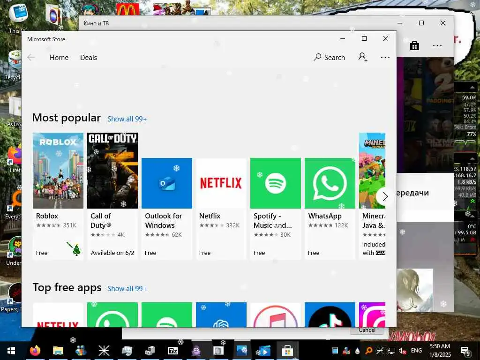480x360 pixels.
Task: Open Spotify tile in Top free apps
Action: pos(167,315)
